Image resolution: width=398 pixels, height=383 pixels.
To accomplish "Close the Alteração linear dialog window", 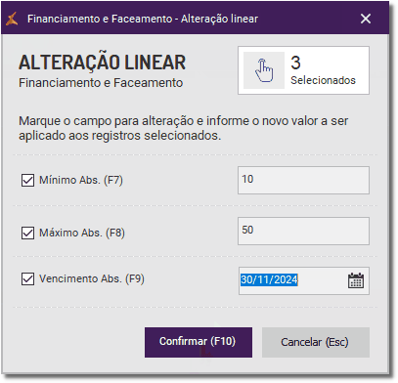I will click(x=366, y=19).
